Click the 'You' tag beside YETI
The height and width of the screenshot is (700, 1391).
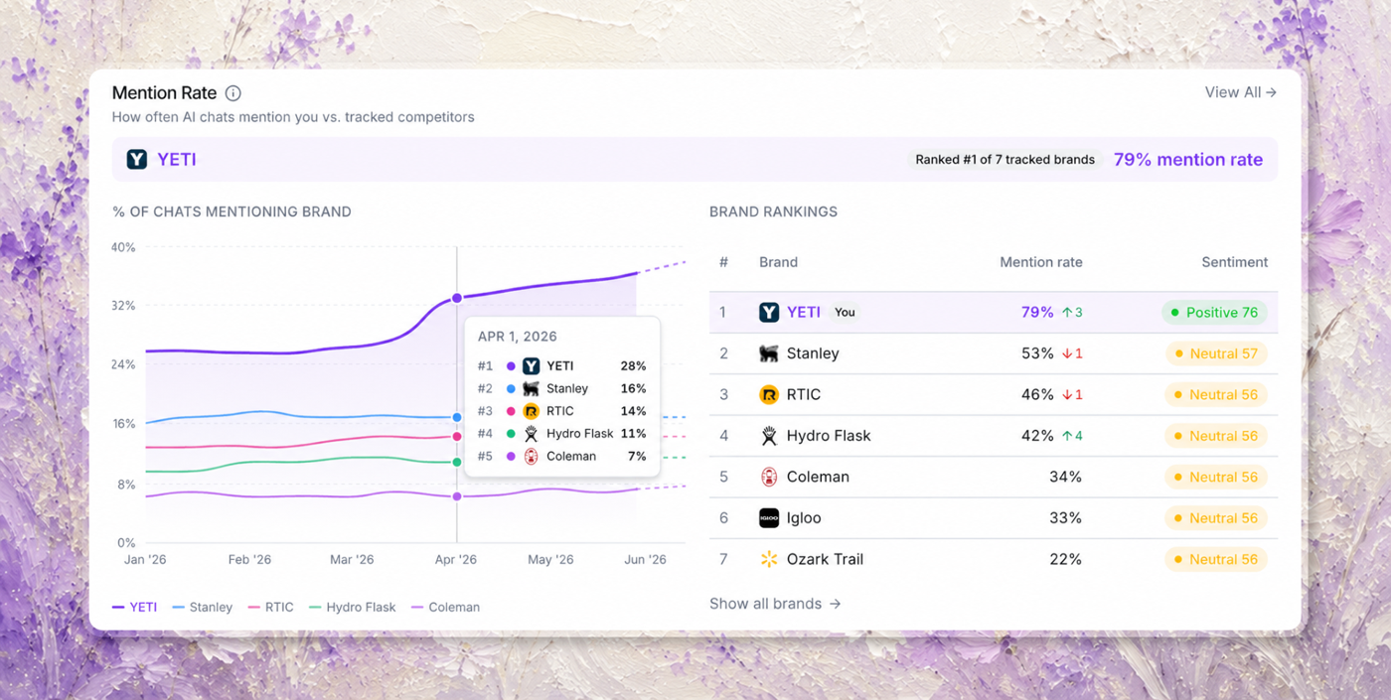click(845, 312)
